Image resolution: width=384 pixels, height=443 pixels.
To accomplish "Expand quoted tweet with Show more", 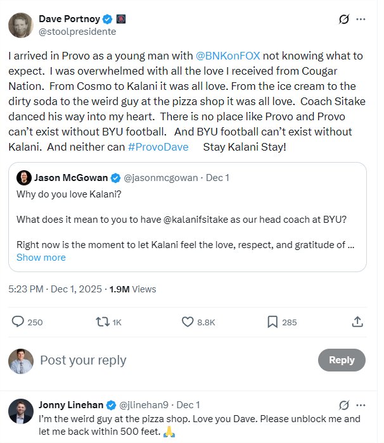I will (x=41, y=258).
